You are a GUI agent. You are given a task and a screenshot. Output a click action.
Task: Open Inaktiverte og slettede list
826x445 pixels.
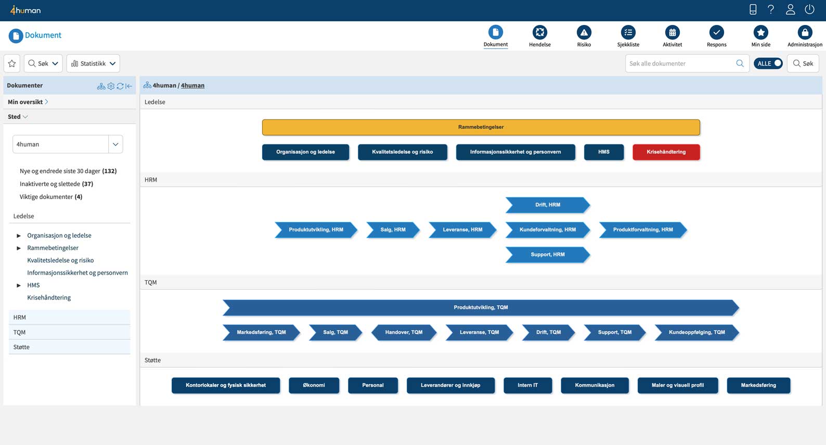click(56, 184)
